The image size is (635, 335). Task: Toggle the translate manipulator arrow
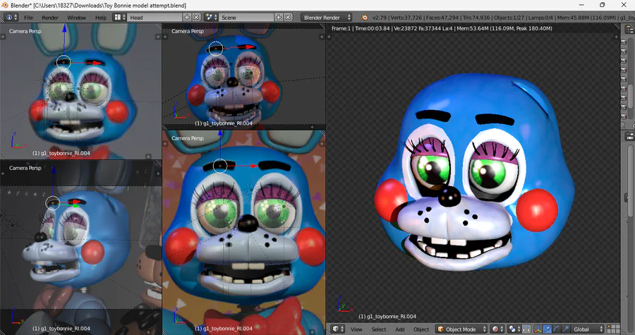pos(547,329)
